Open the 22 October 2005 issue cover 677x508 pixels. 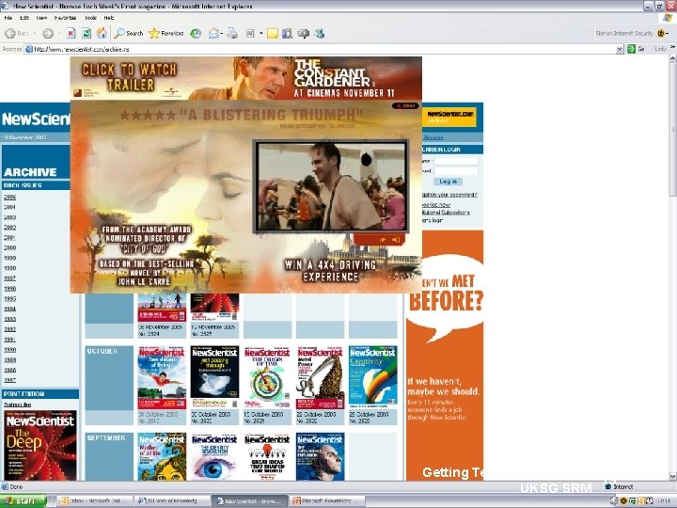[x=320, y=377]
